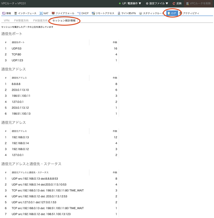The width and height of the screenshot is (214, 218).
Task: Click the VPCルータ breadcrumb link
Action: pyautogui.click(x=8, y=3)
